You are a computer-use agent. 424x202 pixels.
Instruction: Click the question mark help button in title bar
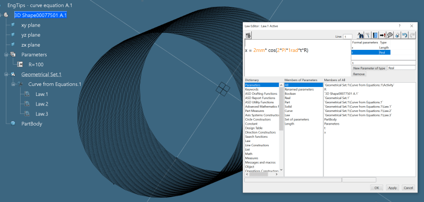400,26
